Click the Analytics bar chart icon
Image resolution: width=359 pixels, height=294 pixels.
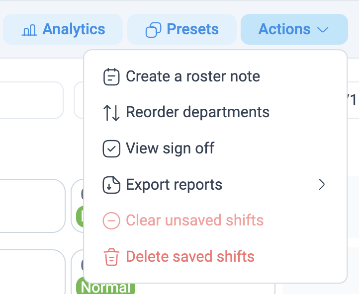29,30
